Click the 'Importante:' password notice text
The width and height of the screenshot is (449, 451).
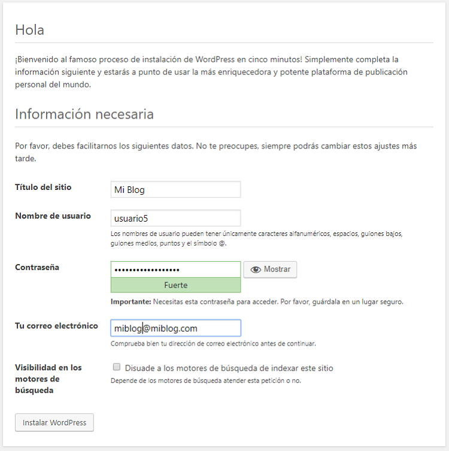(257, 302)
